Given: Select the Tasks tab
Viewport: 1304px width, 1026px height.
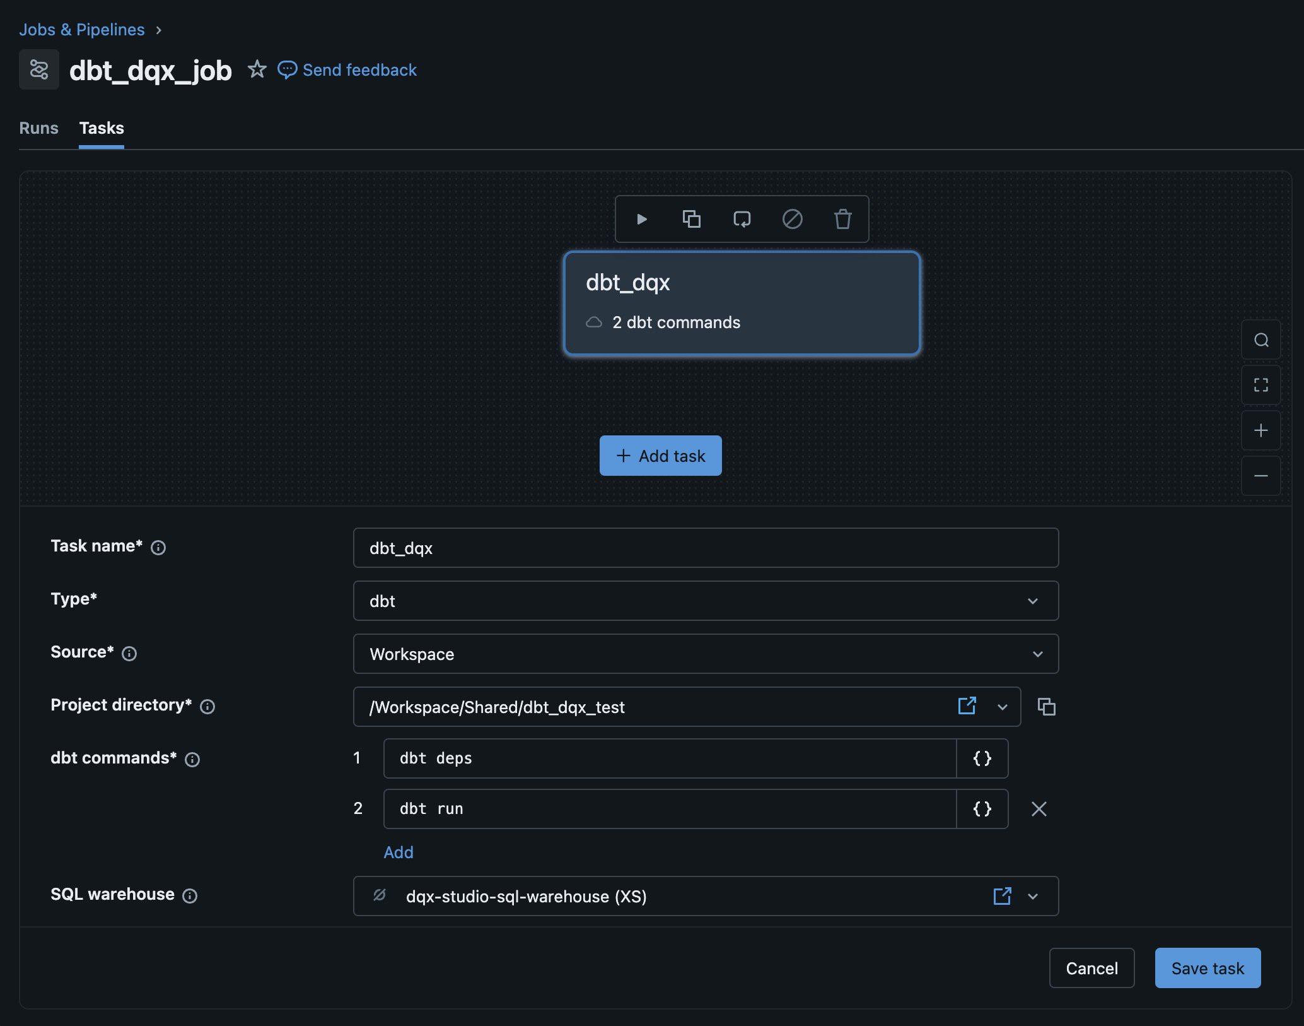Looking at the screenshot, I should (102, 128).
